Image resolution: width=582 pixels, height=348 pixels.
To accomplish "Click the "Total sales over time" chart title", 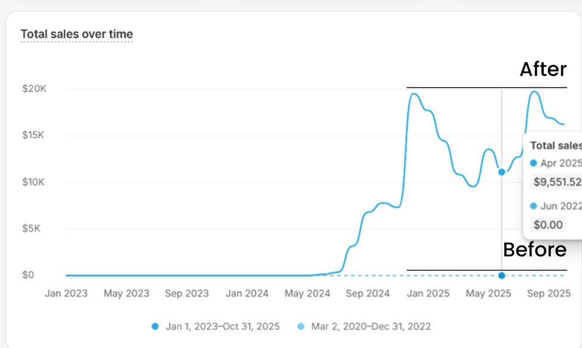I will 76,35.
